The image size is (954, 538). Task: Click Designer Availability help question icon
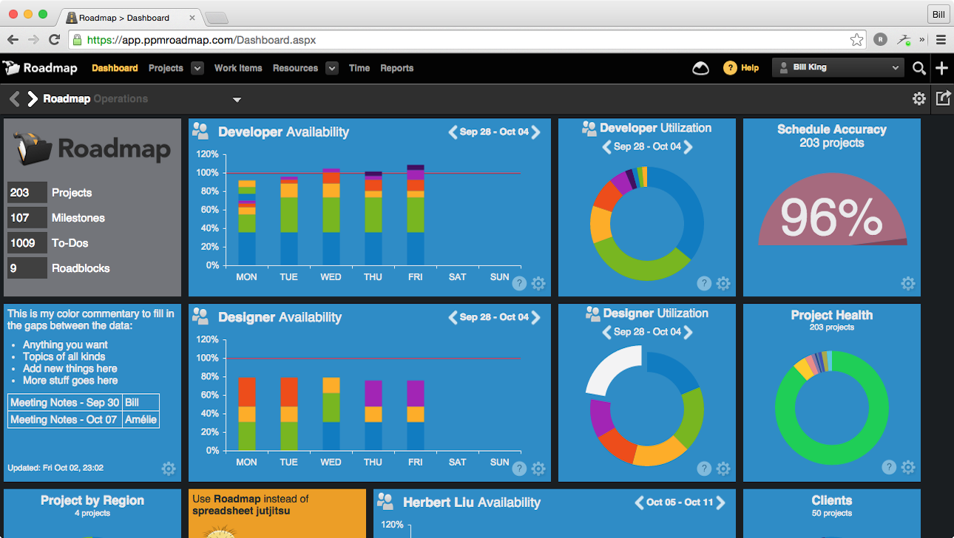tap(519, 469)
